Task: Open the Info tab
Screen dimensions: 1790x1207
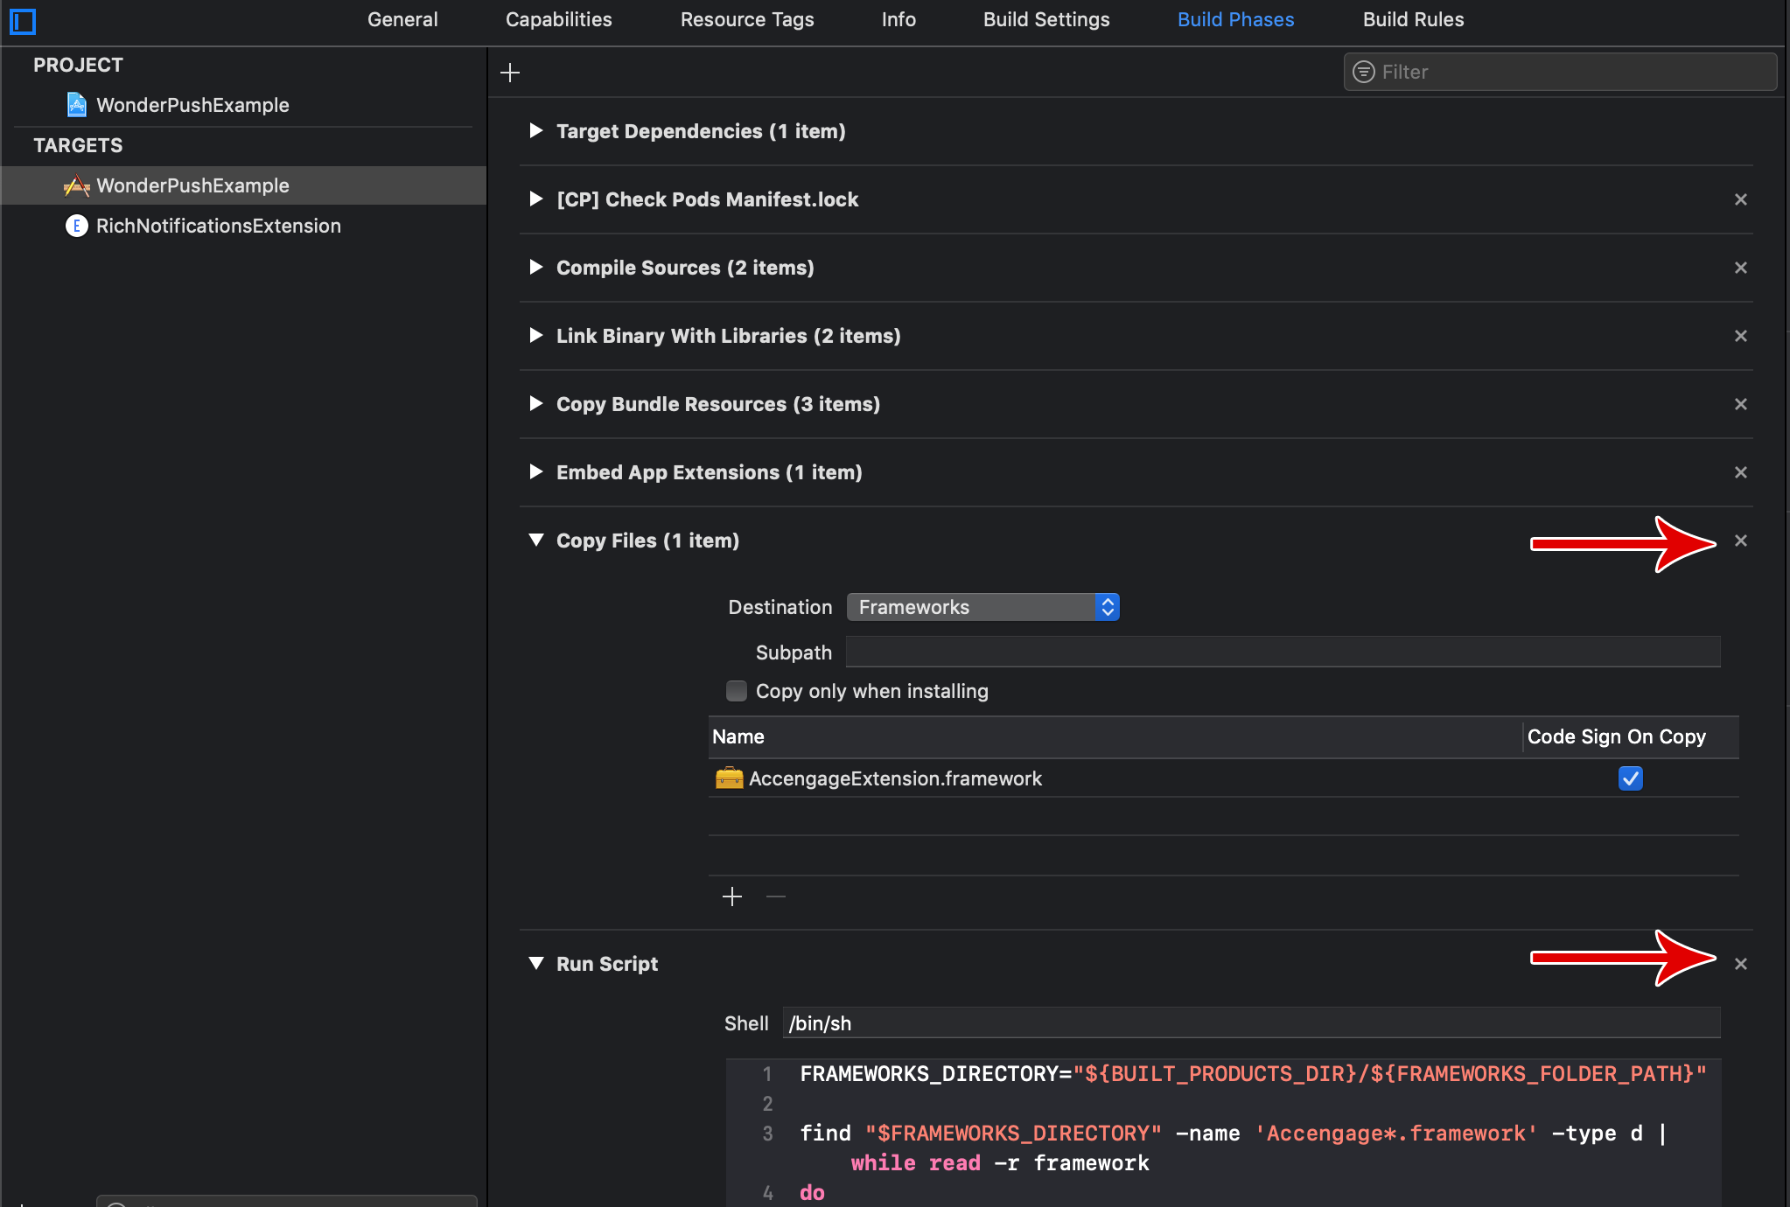Action: [898, 19]
